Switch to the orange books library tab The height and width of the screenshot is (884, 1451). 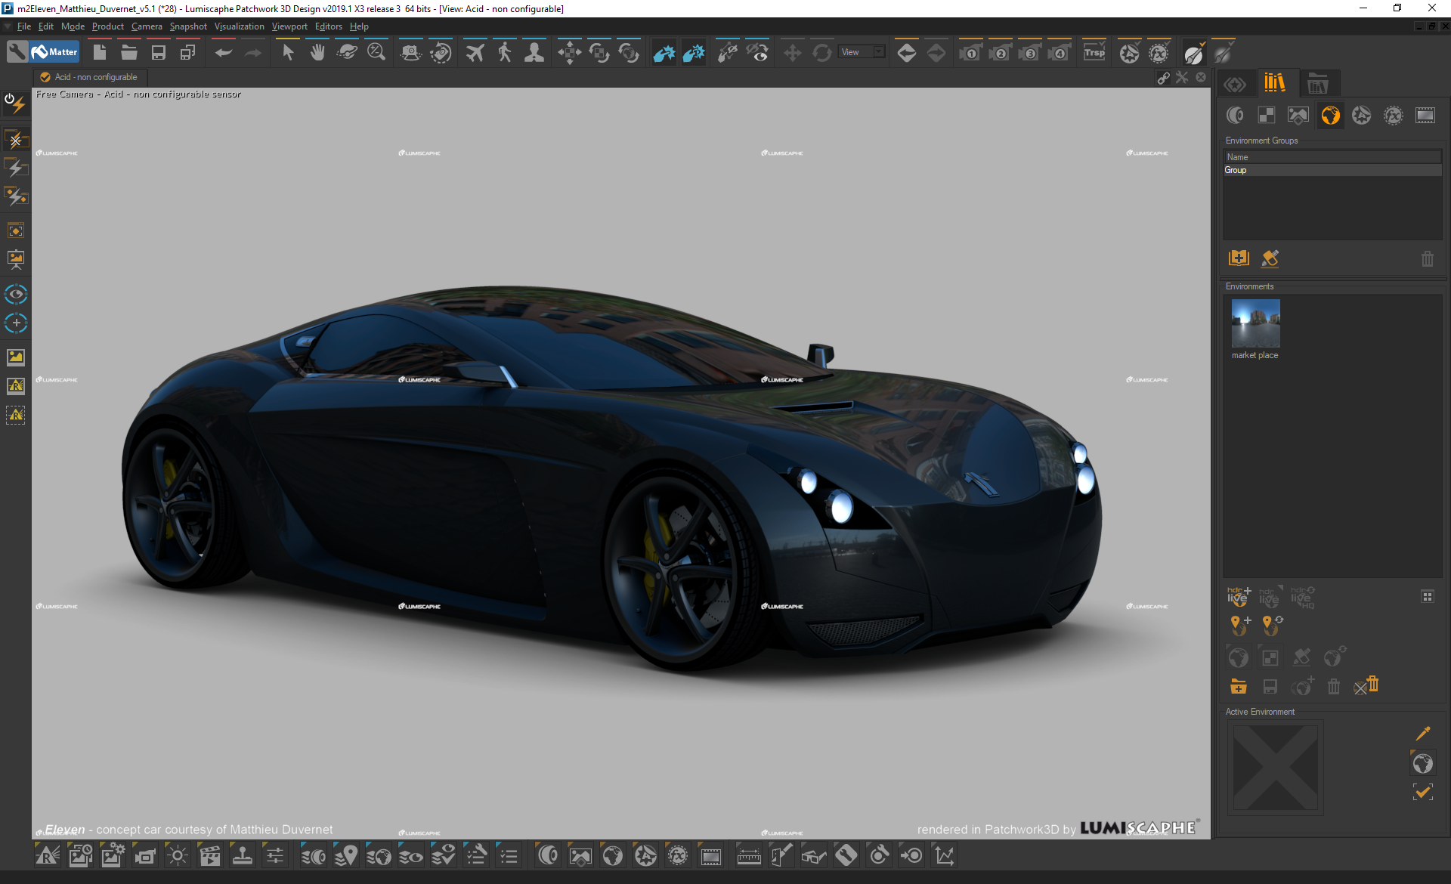[1275, 82]
